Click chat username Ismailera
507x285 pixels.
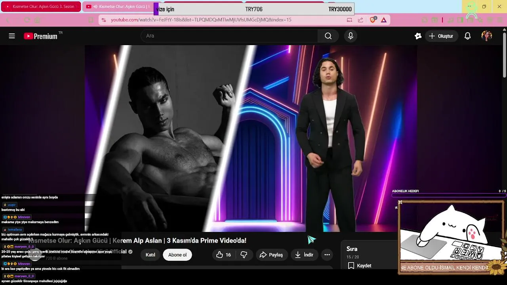pos(15,230)
